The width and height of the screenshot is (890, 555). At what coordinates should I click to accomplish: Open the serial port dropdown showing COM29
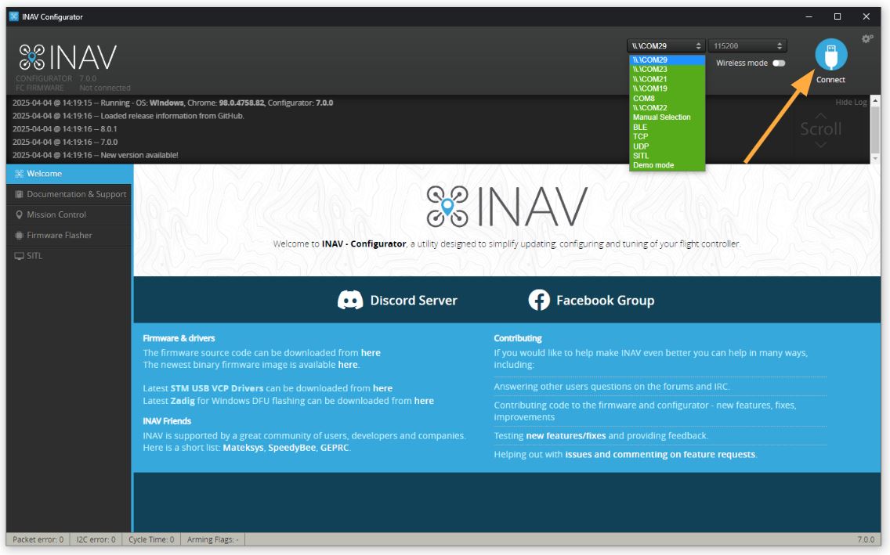coord(667,46)
